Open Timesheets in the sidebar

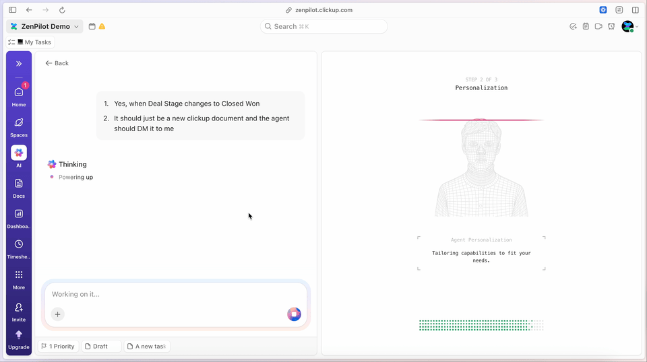click(19, 249)
